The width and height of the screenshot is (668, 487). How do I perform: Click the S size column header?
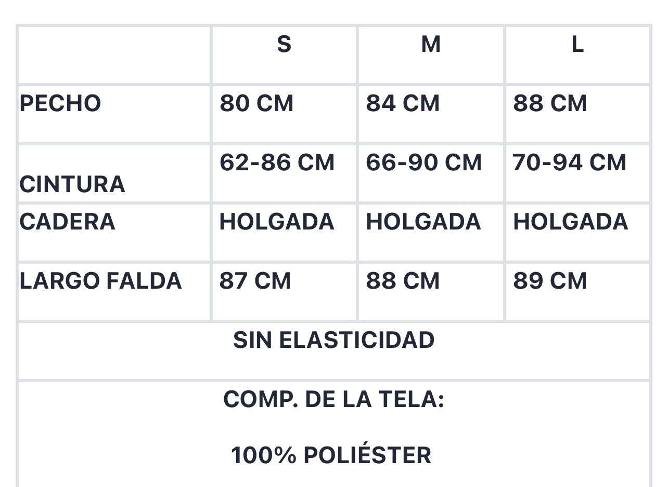(x=284, y=45)
